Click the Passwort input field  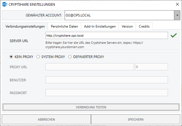click(106, 93)
